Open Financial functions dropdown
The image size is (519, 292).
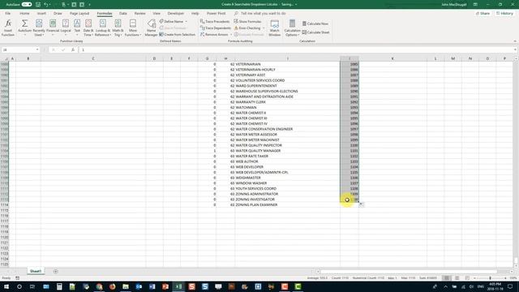pos(53,28)
